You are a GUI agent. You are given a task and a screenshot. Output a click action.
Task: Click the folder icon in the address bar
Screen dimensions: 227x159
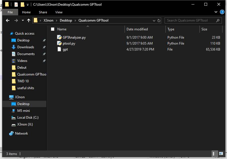[35, 20]
